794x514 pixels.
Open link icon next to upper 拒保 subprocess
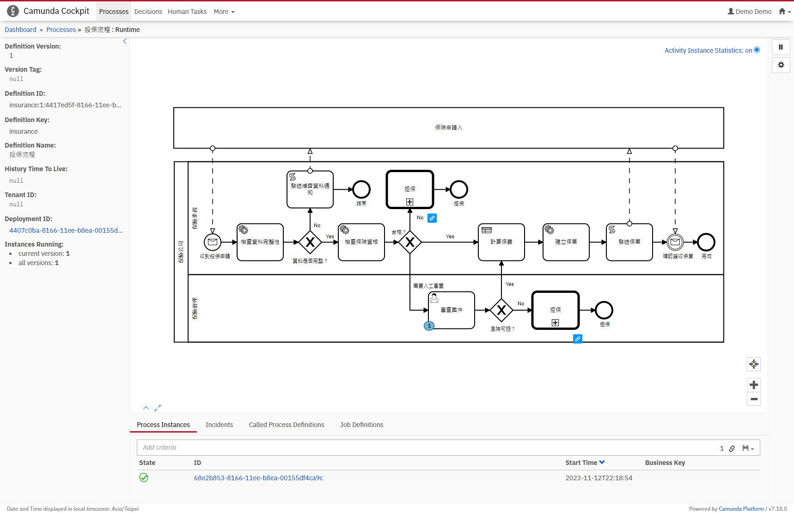pos(432,218)
